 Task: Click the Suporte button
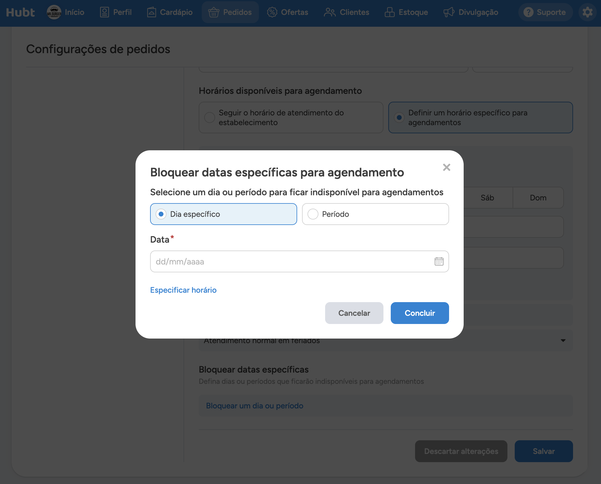point(545,12)
